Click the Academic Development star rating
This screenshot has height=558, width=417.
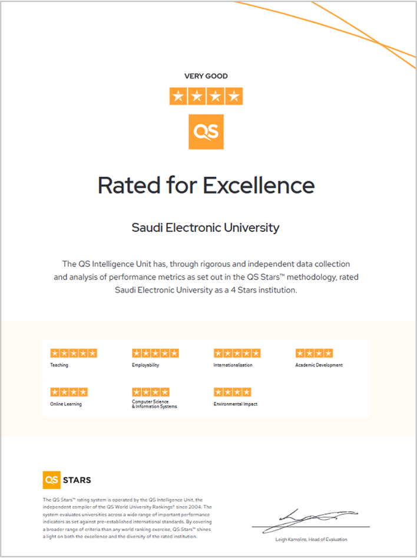pos(314,353)
